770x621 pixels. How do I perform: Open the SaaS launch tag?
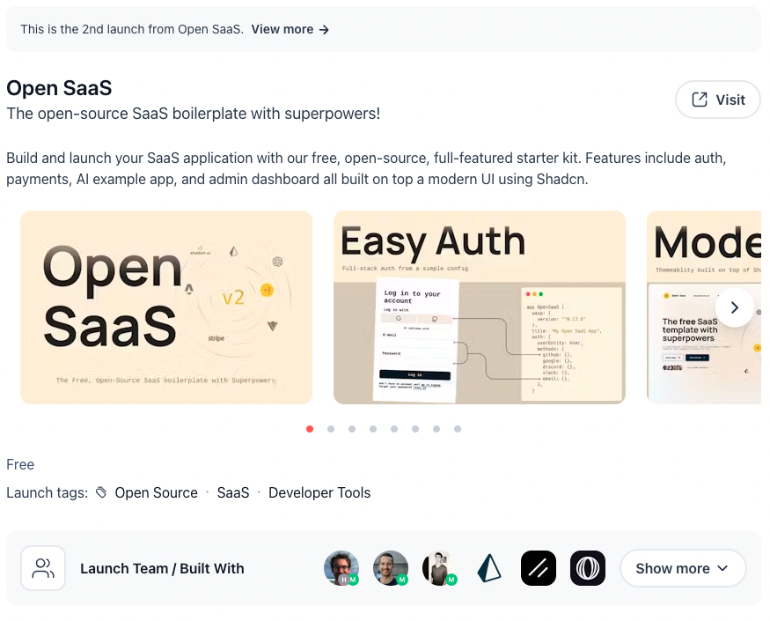pyautogui.click(x=233, y=492)
